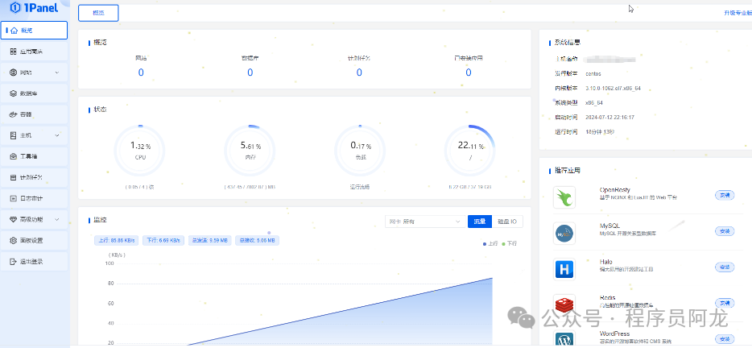This screenshot has height=348, width=752.
Task: Open the 面板设置 panel settings gear icon
Action: coord(14,240)
